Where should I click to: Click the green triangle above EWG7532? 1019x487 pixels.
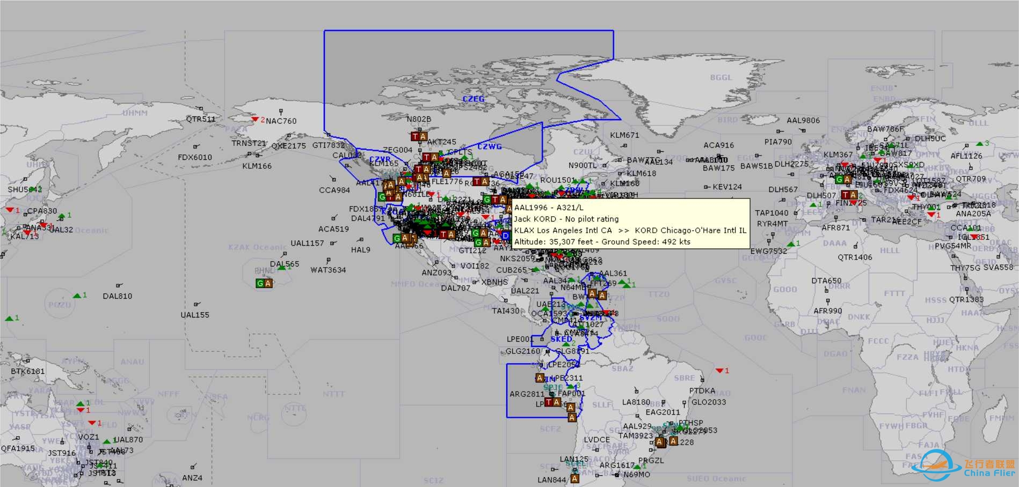coord(790,243)
